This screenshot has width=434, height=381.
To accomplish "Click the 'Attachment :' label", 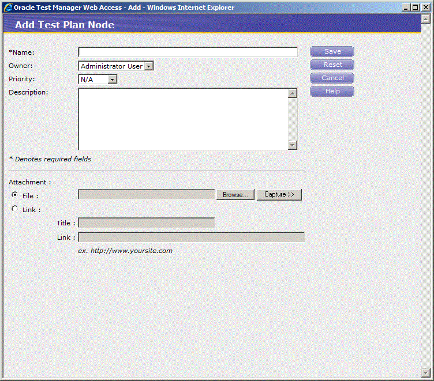I will tap(30, 182).
